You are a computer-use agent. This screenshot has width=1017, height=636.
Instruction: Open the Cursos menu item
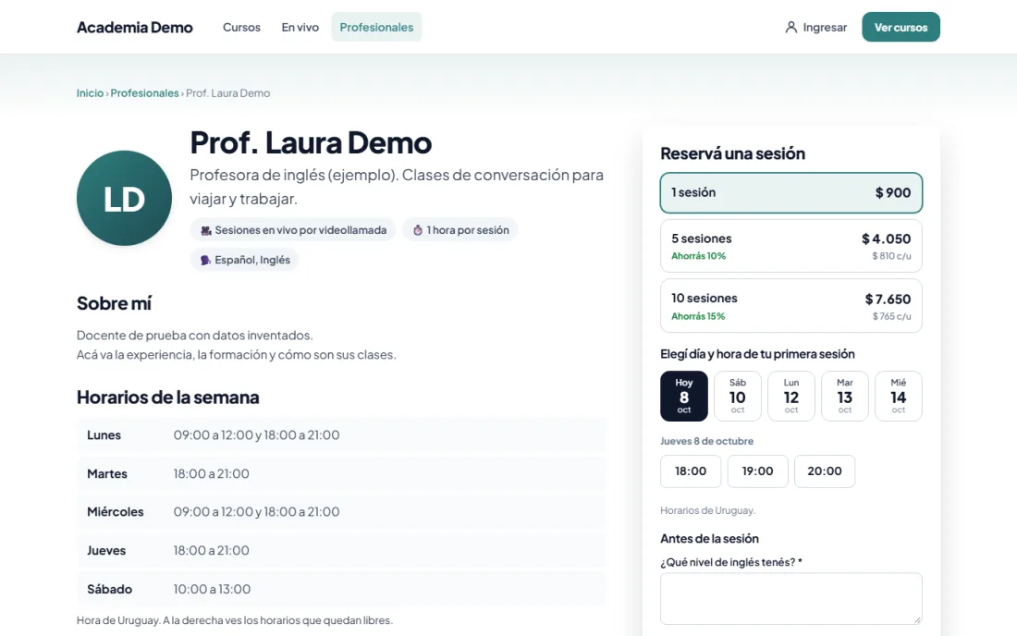pos(241,27)
